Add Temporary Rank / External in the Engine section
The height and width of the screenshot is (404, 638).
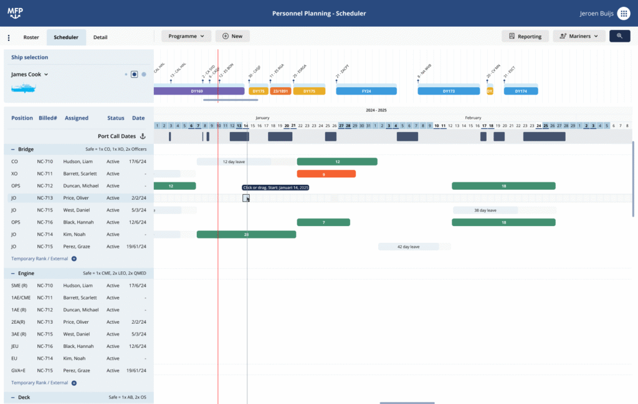74,382
